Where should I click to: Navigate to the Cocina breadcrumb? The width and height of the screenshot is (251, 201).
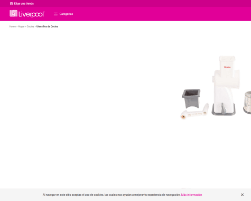pos(30,26)
